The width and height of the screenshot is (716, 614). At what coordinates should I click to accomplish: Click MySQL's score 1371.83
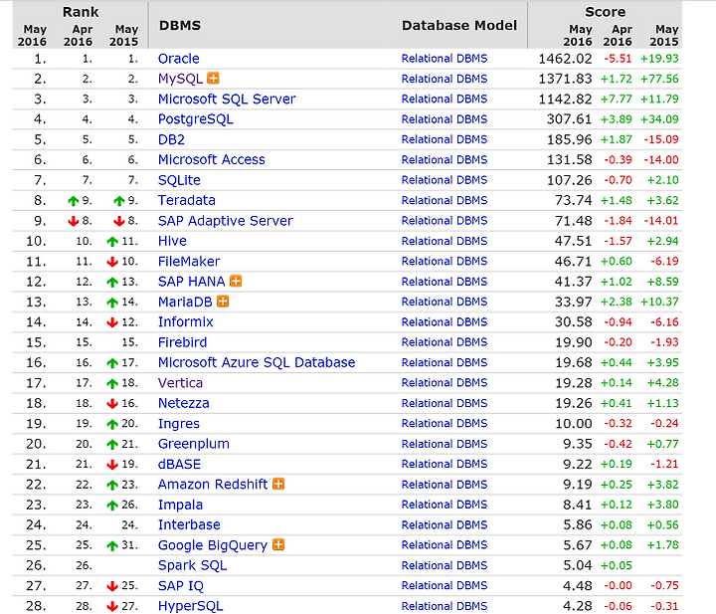[x=565, y=79]
